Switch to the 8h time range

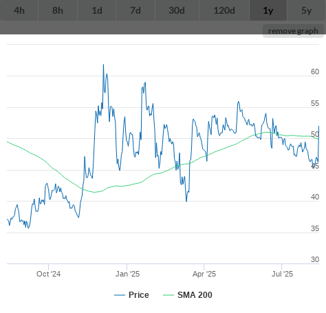(58, 10)
